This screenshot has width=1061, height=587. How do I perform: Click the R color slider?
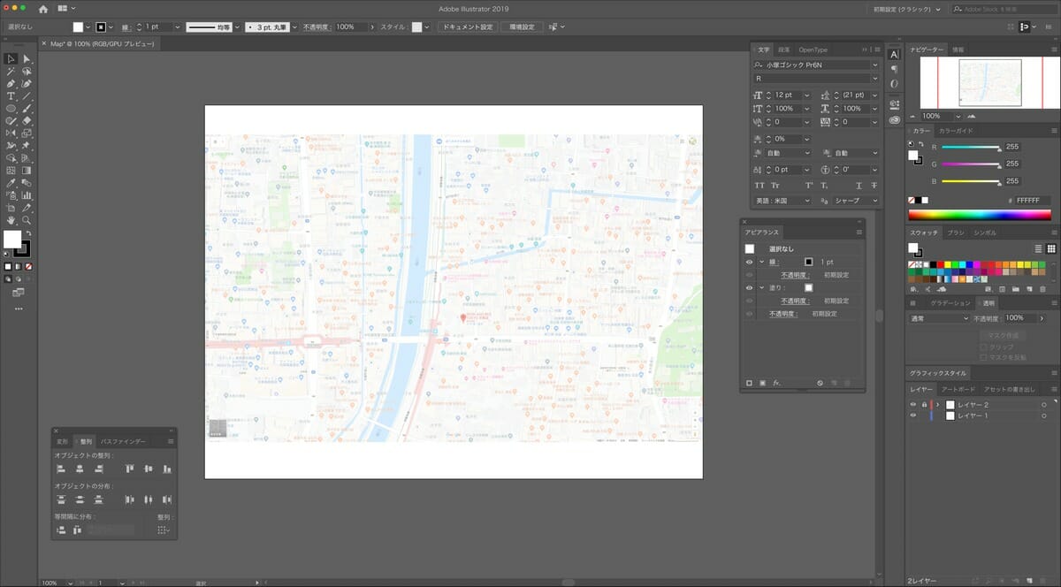pos(970,148)
